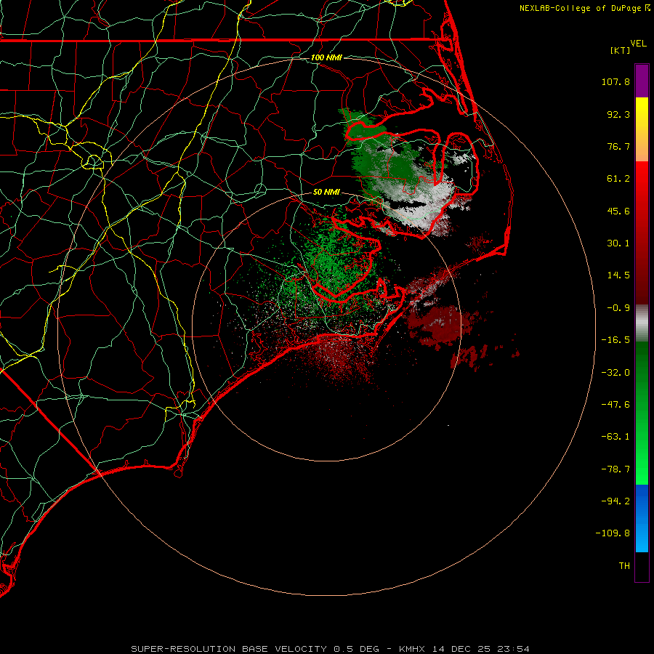Screen dimensions: 654x654
Task: Select the 45.6 velocity scale value
Action: 618,211
